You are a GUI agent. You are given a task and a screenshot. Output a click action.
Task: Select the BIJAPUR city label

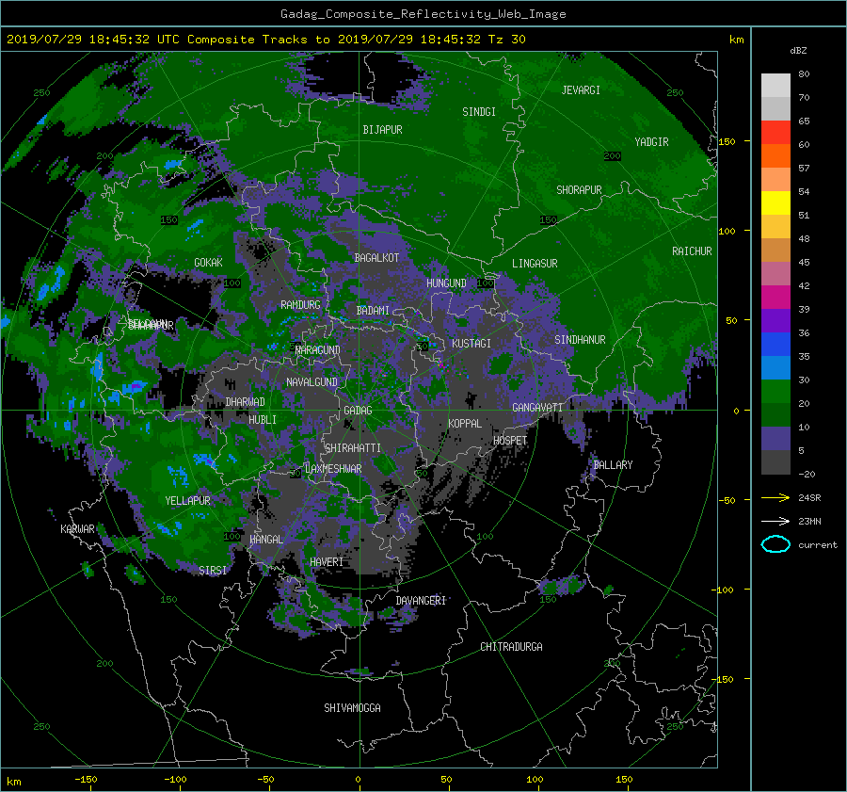(x=382, y=130)
